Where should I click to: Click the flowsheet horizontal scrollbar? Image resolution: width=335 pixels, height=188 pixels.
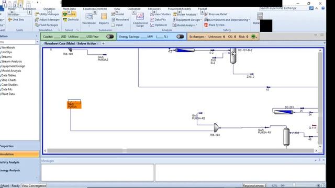pyautogui.click(x=180, y=150)
